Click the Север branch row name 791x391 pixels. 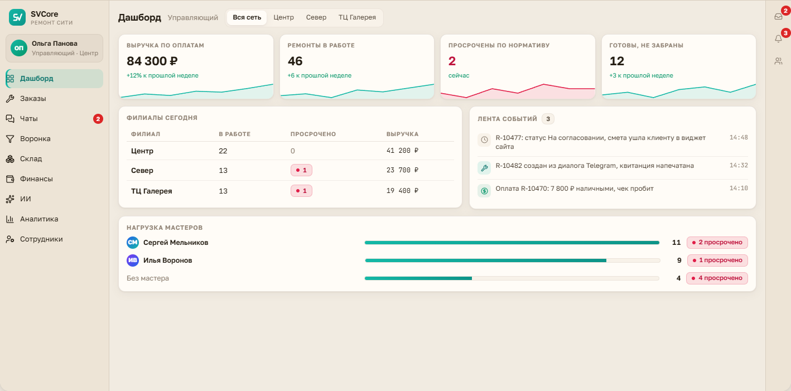pos(142,171)
